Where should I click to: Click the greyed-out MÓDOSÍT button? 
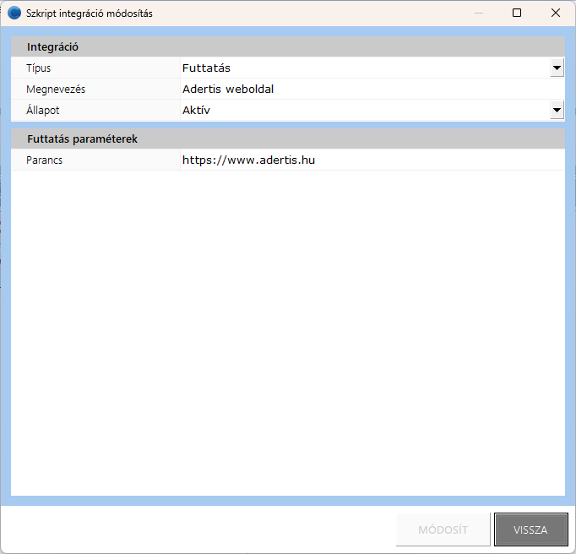(443, 530)
